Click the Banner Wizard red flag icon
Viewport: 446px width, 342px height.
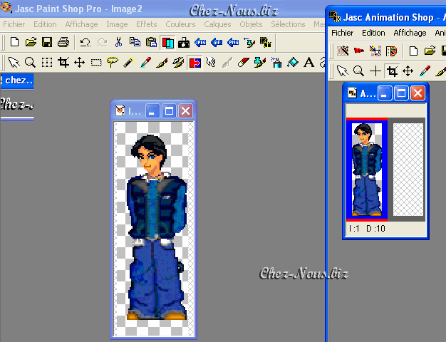[x=359, y=51]
